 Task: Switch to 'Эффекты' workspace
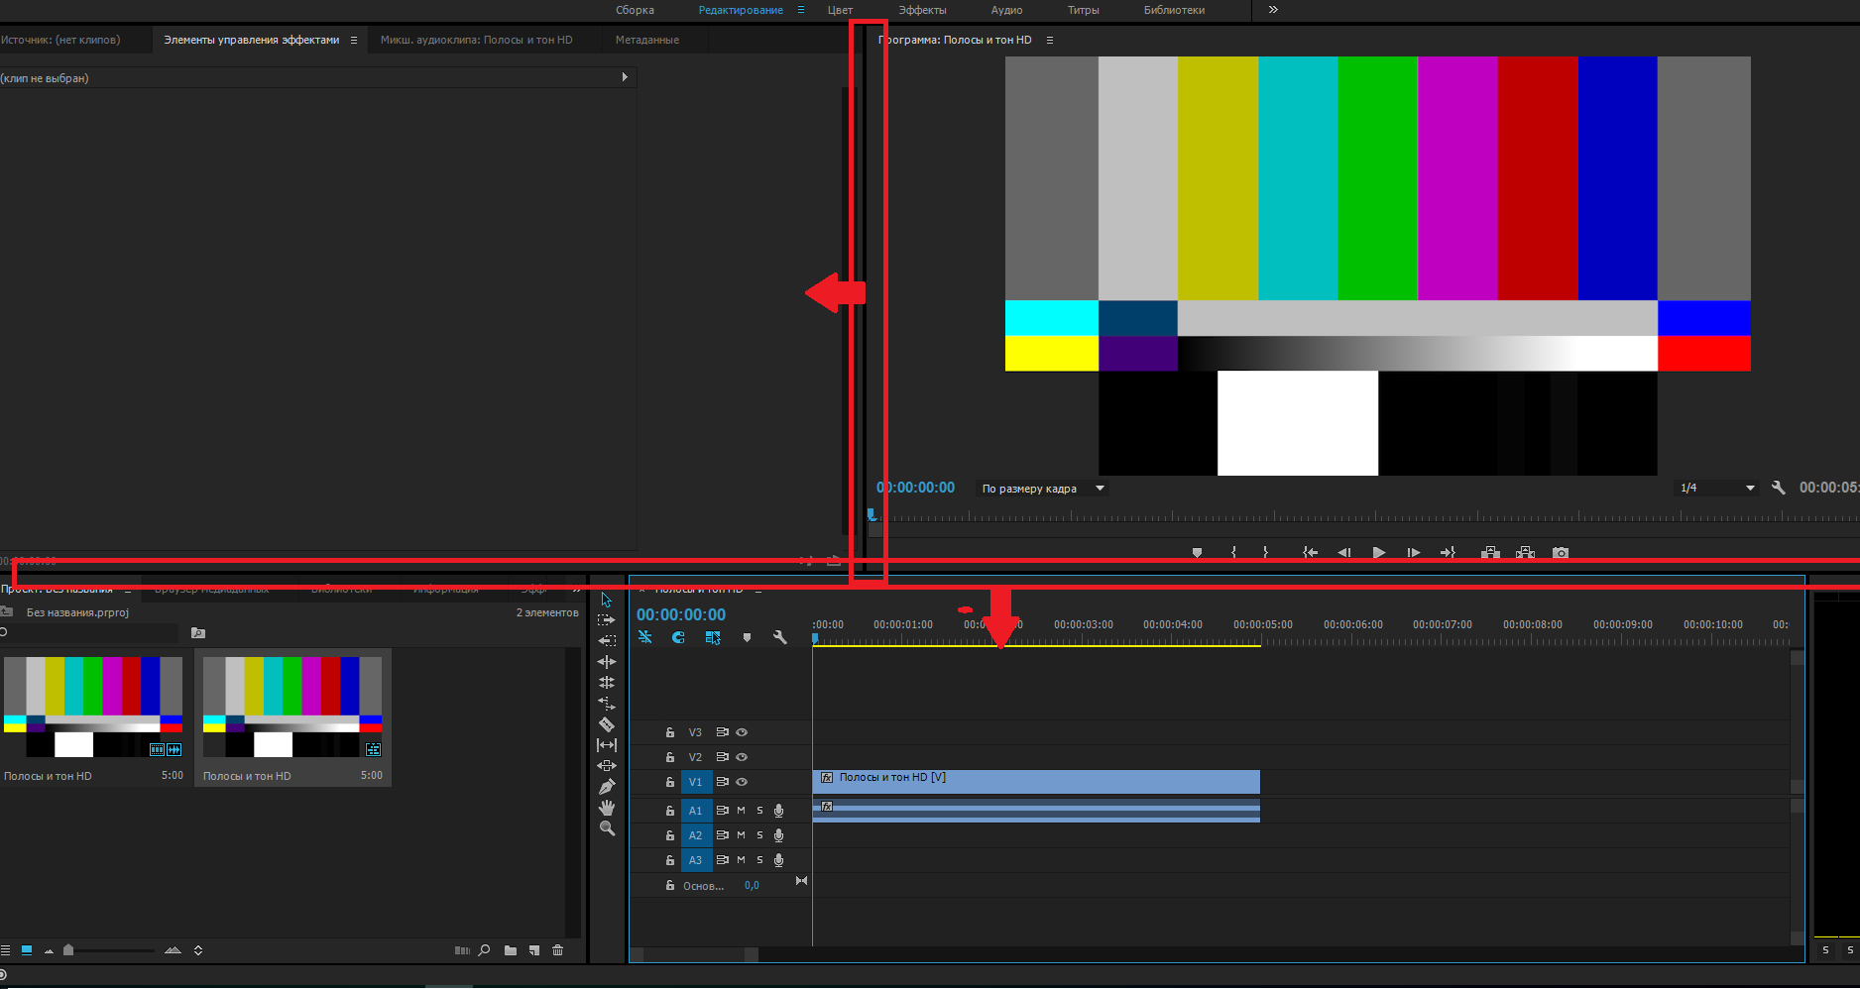click(x=922, y=10)
